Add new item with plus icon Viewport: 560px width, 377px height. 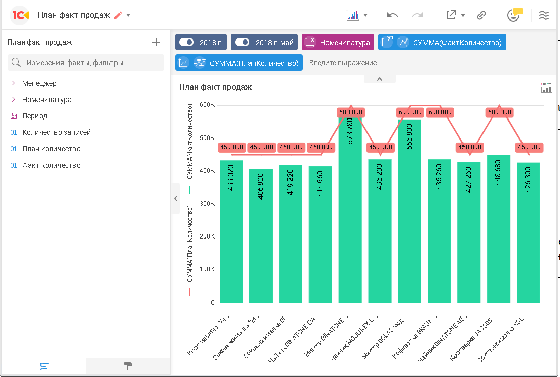[x=156, y=42]
